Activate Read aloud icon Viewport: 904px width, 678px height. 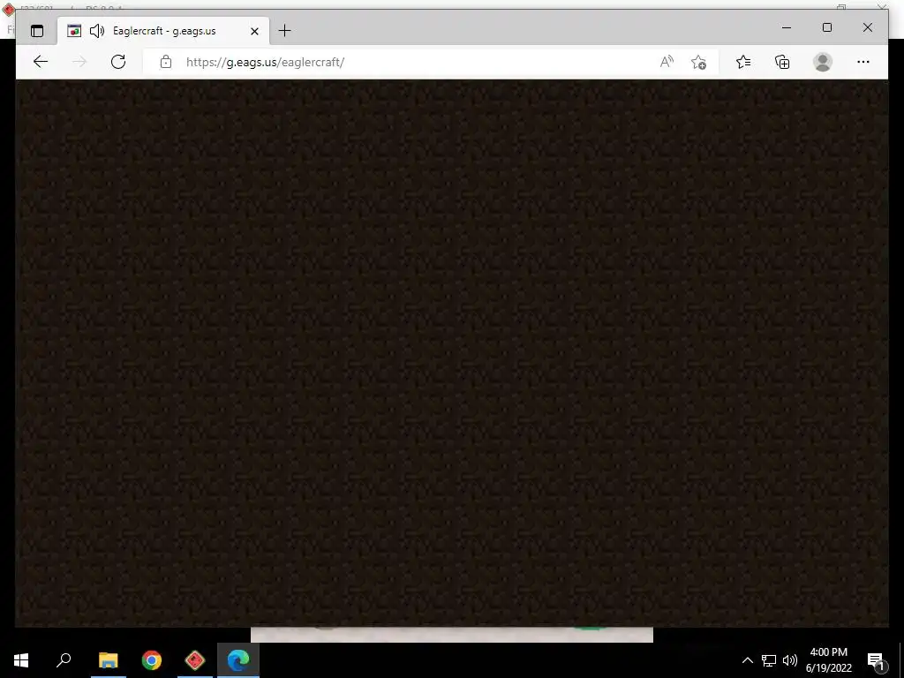(667, 62)
